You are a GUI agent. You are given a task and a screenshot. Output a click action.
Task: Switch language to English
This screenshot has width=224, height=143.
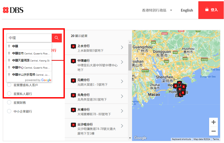pyautogui.click(x=187, y=10)
